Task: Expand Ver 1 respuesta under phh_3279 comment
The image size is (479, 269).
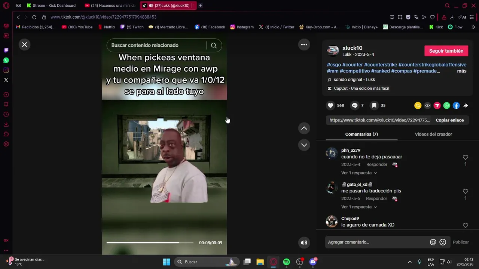Action: coord(359,173)
